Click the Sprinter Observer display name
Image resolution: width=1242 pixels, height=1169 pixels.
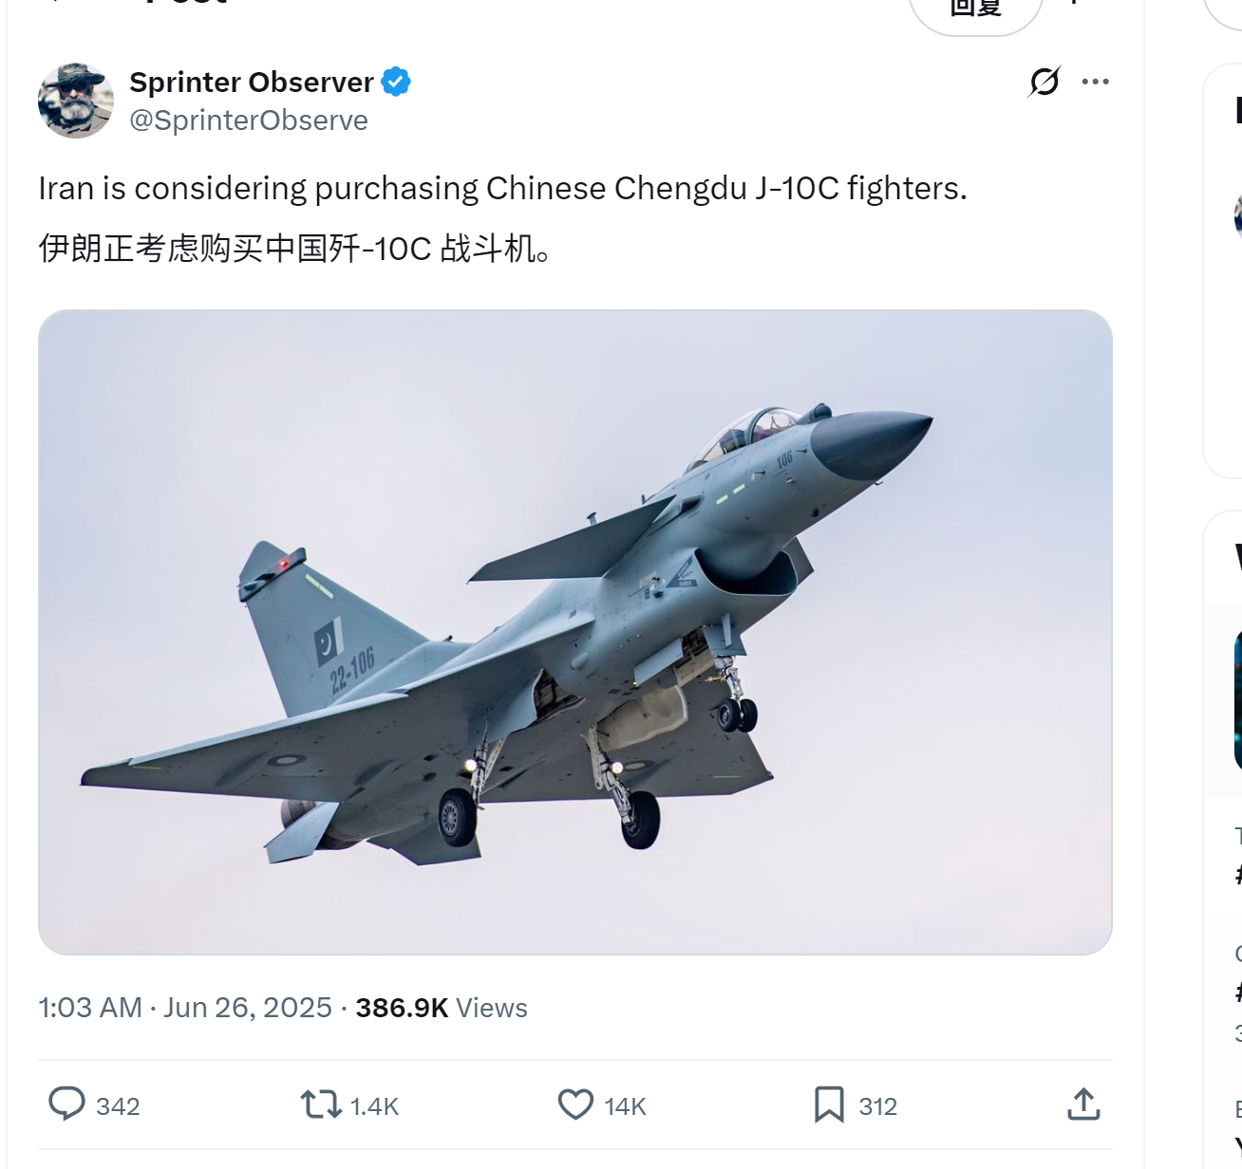(x=252, y=83)
